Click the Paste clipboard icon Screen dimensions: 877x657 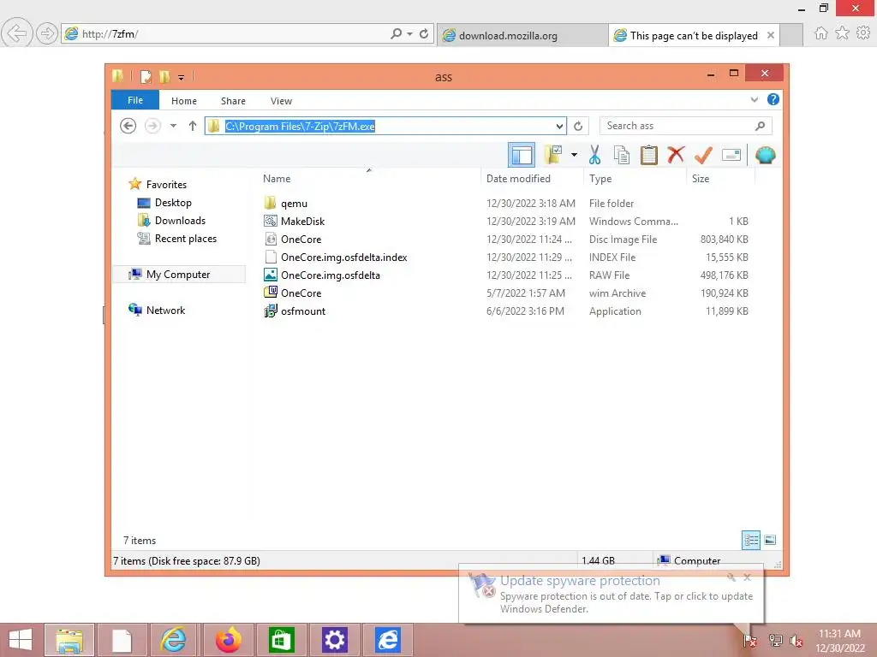(649, 155)
